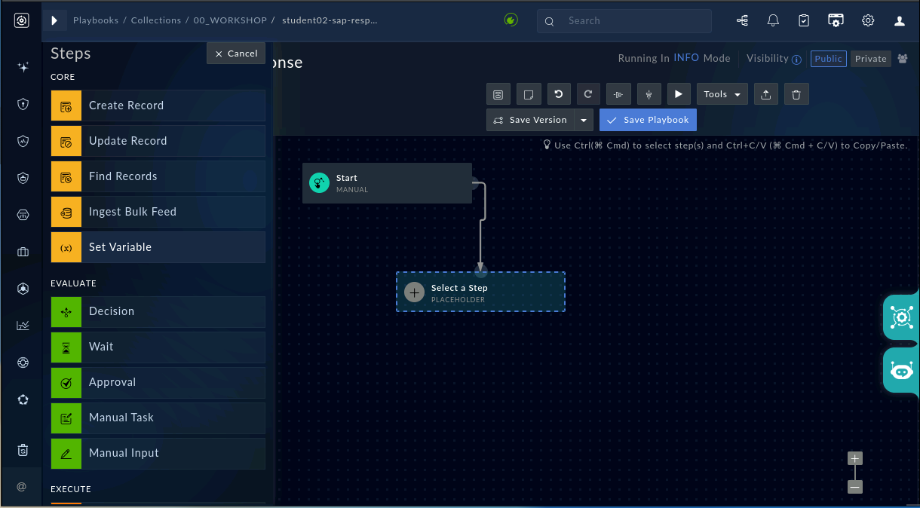Select the Create Record step
920x508 pixels.
click(x=158, y=106)
